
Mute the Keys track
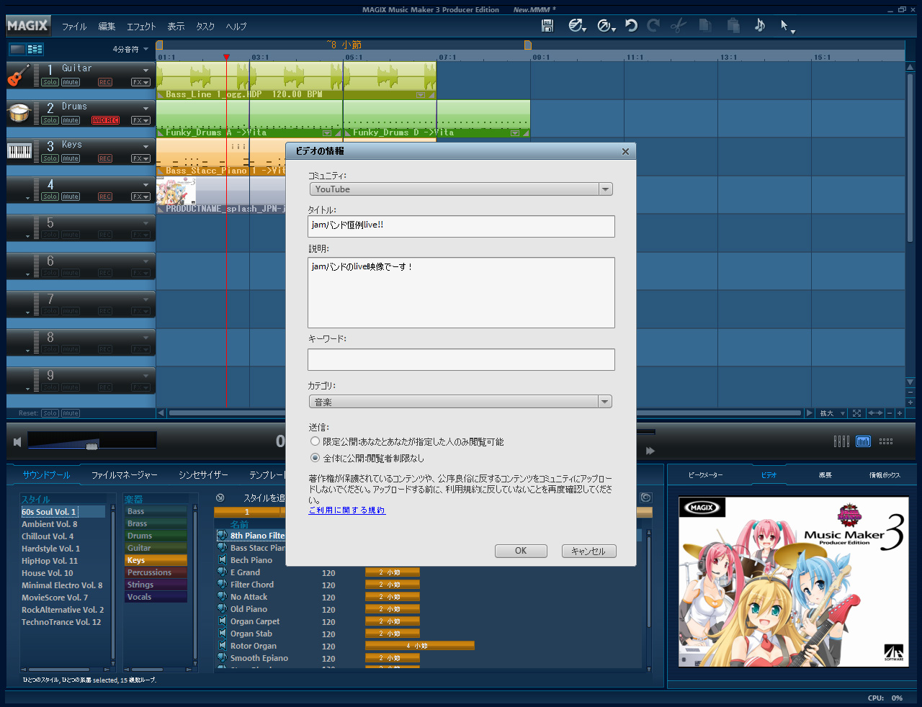point(71,158)
